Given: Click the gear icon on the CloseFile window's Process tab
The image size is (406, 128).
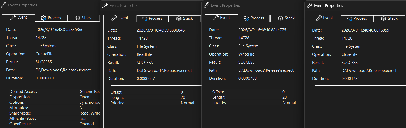Looking at the screenshot, I should [x=349, y=19].
